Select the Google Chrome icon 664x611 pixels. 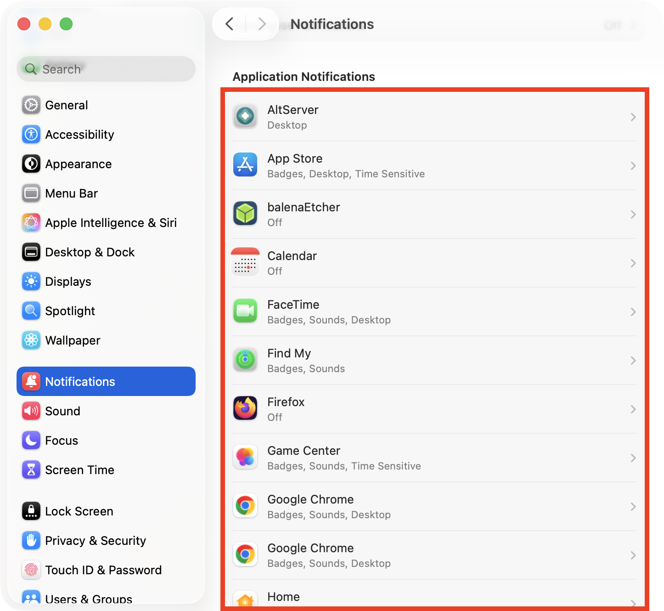point(245,506)
